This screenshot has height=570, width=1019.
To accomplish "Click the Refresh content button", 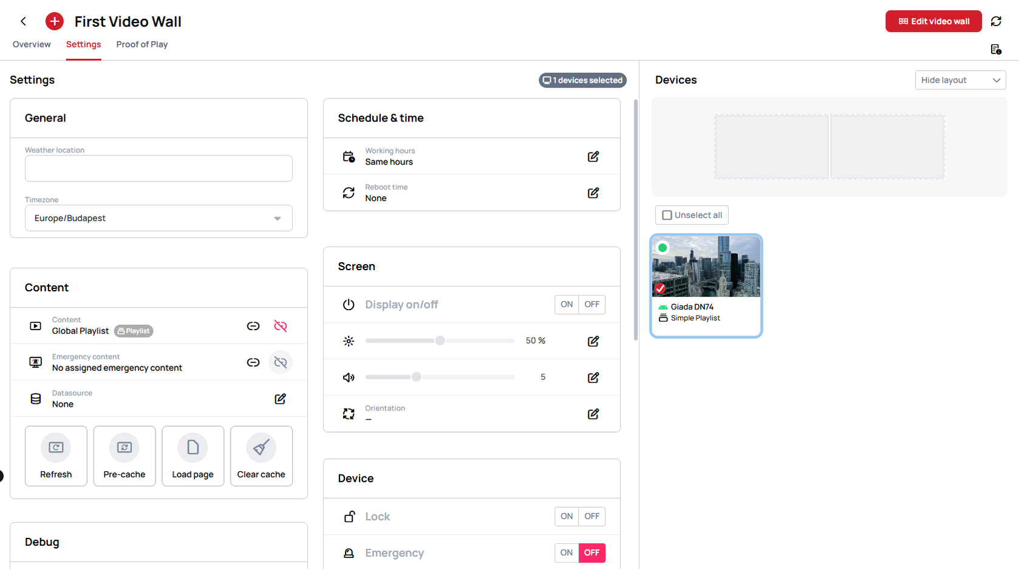I will click(56, 456).
